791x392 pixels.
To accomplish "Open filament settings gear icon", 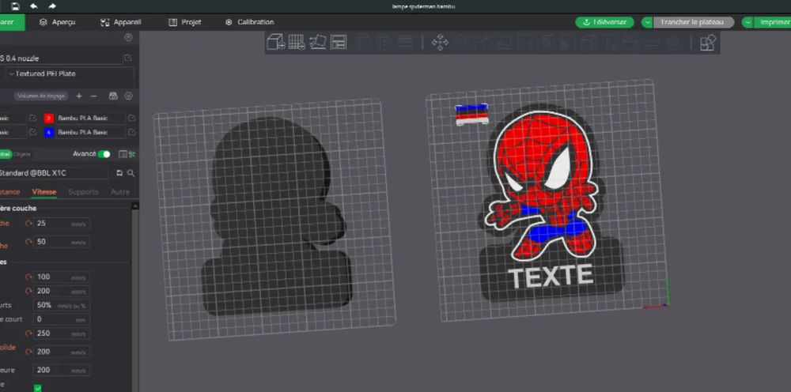I will pyautogui.click(x=128, y=96).
